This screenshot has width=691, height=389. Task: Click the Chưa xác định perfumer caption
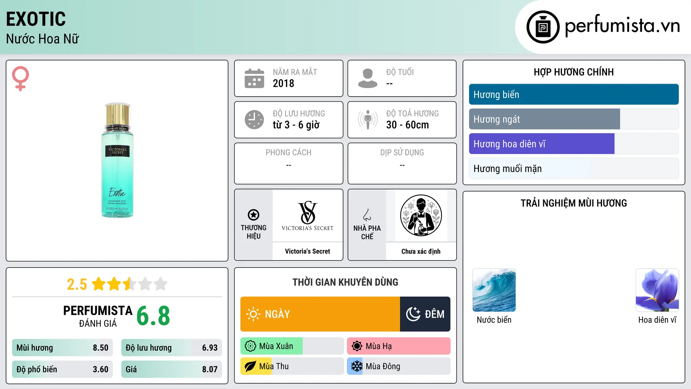(x=421, y=251)
